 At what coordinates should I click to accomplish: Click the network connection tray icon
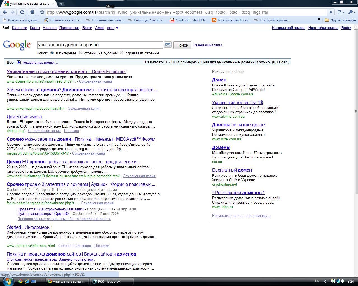(x=338, y=281)
